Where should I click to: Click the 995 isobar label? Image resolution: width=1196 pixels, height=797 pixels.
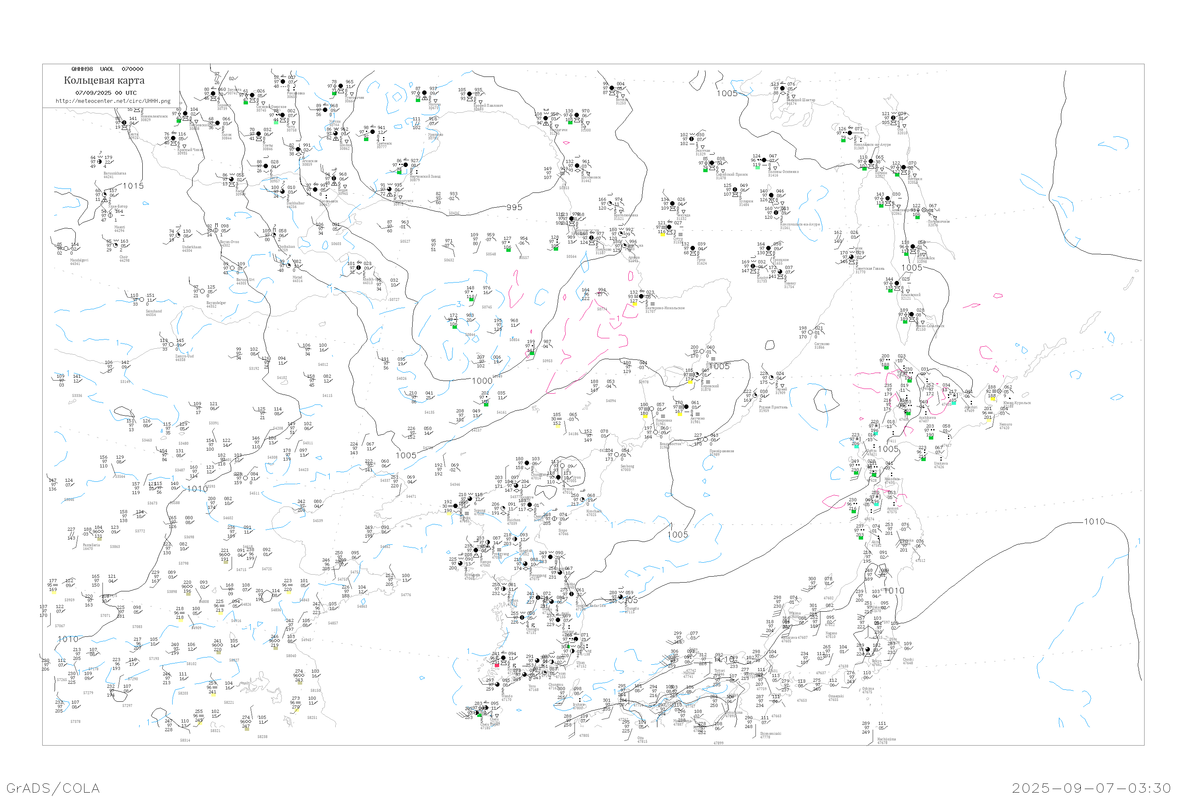coord(514,207)
